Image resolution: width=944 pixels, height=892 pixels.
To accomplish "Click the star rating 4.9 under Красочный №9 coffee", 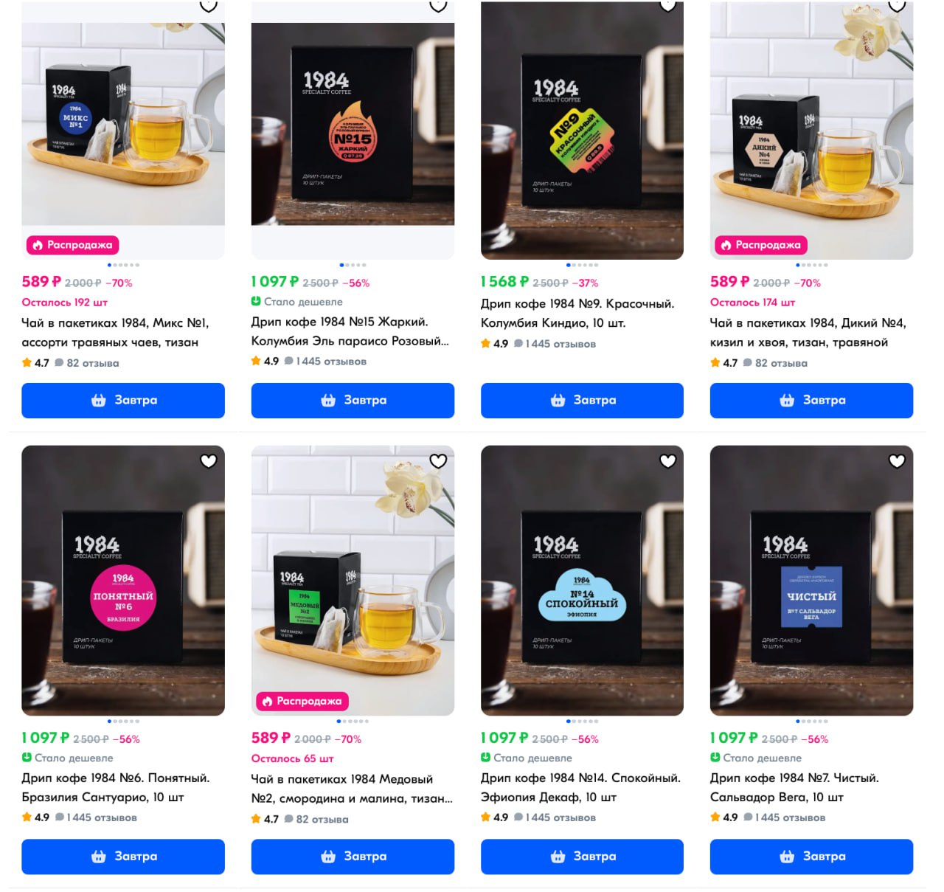I will click(x=494, y=344).
